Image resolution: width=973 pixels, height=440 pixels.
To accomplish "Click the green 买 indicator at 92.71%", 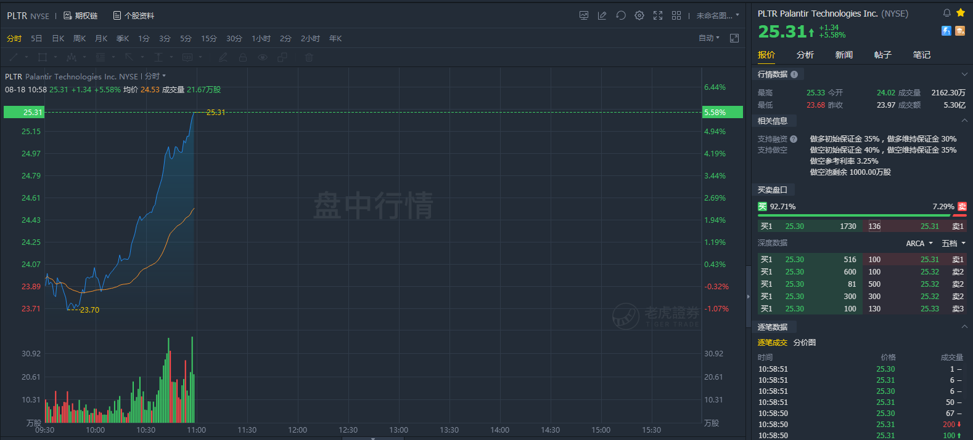I will (762, 207).
